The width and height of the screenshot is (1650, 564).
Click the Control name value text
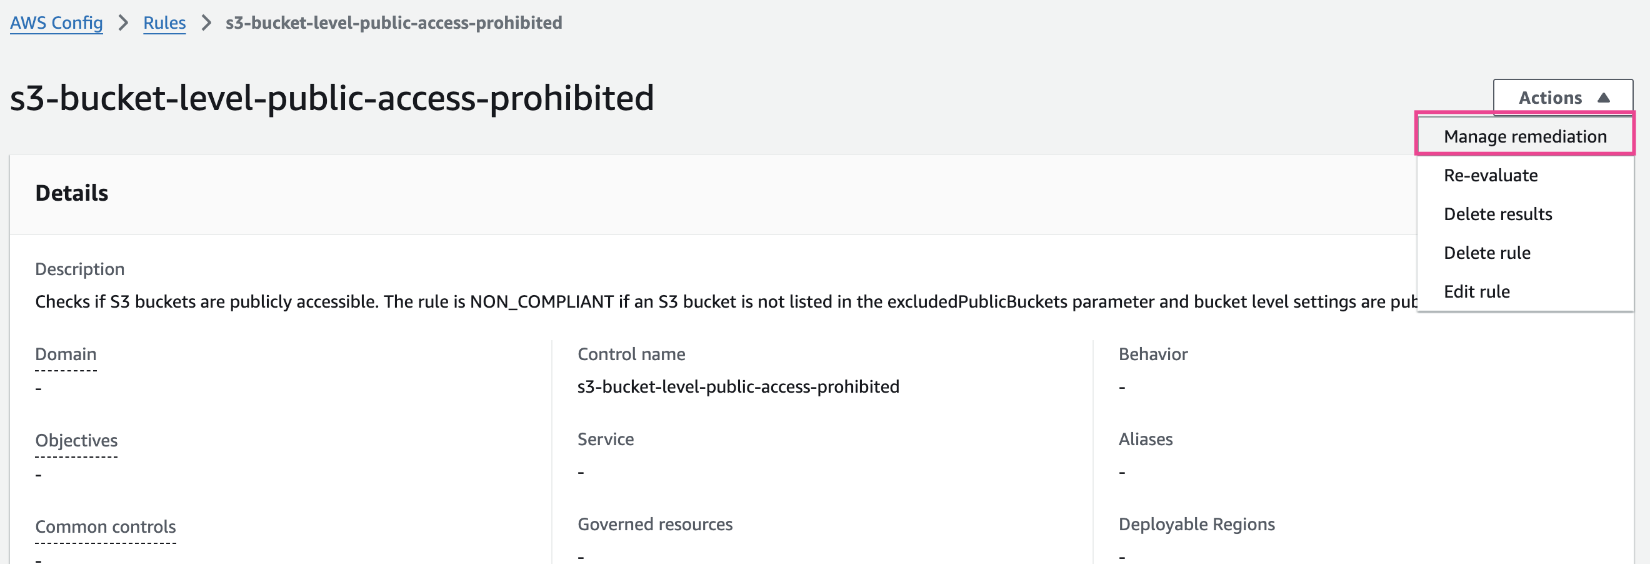pos(738,386)
